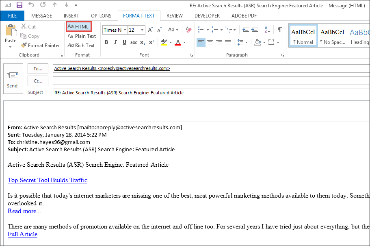Switch to the INSERT tab
Viewport: 370px width, 246px height.
tap(71, 15)
